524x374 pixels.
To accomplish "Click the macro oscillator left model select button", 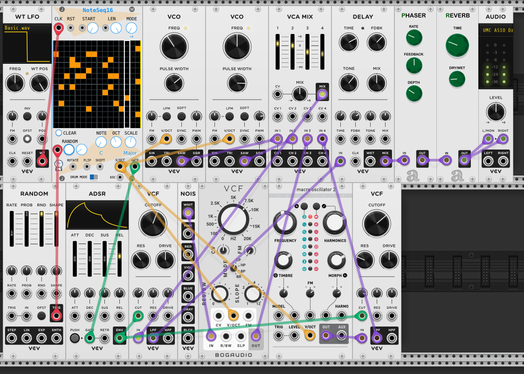I will point(304,206).
